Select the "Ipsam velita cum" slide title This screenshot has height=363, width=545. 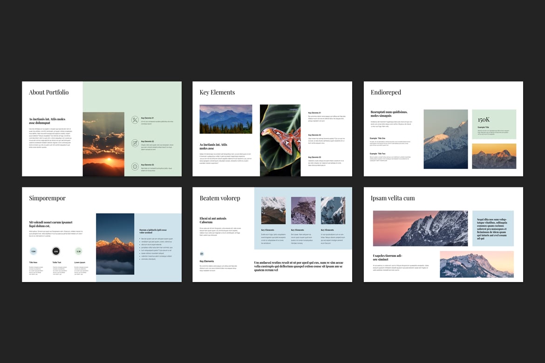point(393,198)
